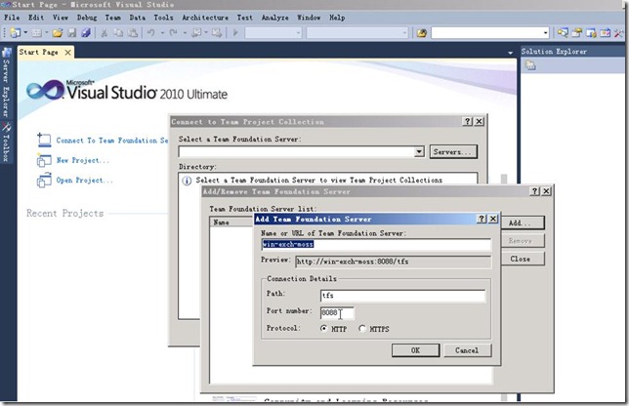
Task: Open Solution Explorer from toolbar icon
Action: (x=563, y=33)
